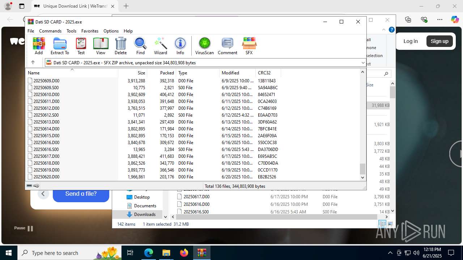Run the Test archive tool
The height and width of the screenshot is (260, 463).
(81, 46)
